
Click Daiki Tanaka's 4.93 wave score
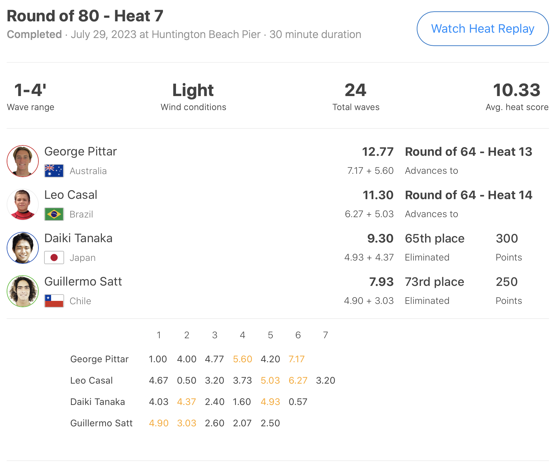pos(270,402)
